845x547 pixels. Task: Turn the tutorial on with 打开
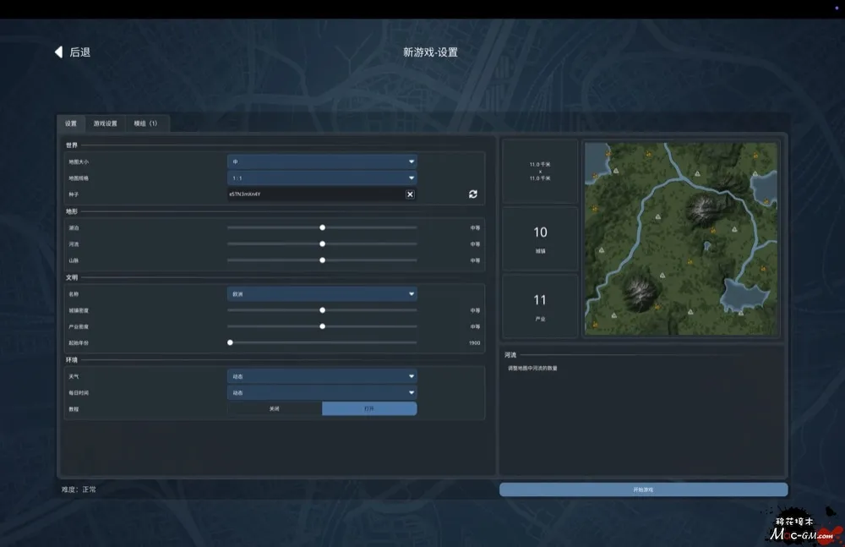tap(369, 409)
